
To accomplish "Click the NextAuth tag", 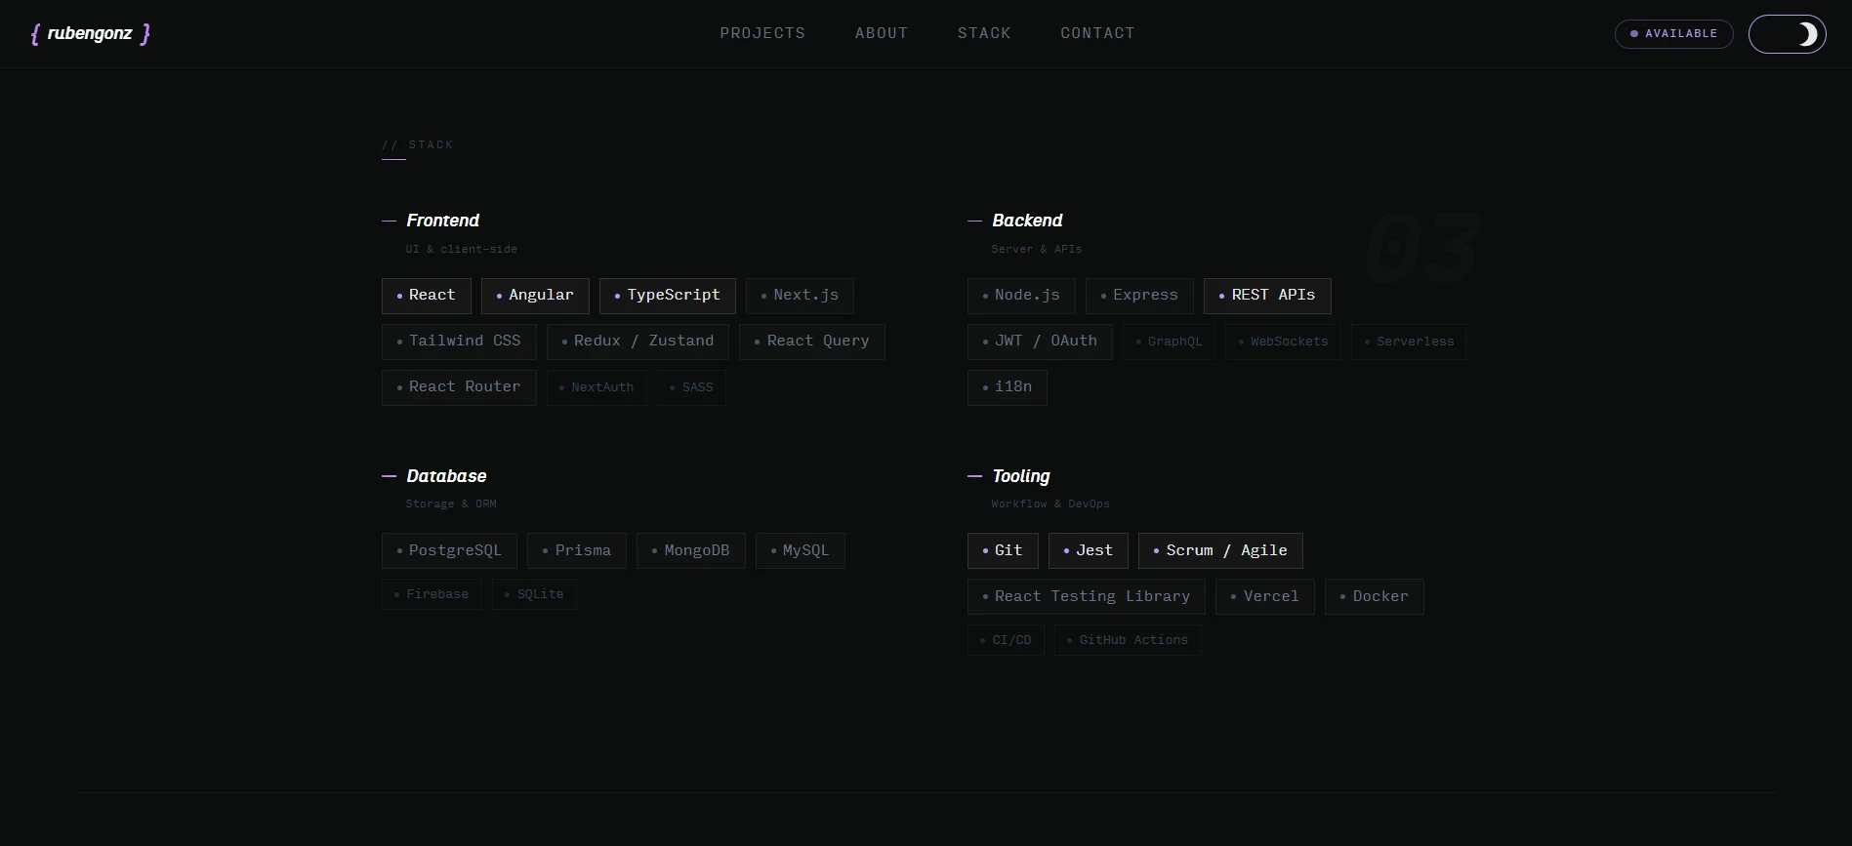I will (x=597, y=387).
